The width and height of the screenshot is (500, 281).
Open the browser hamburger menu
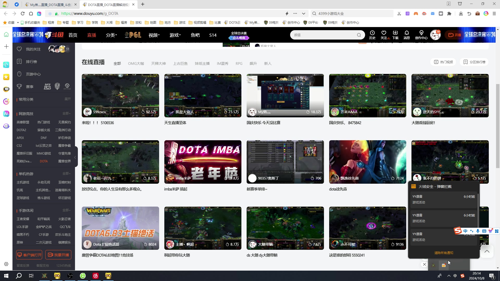[494, 14]
